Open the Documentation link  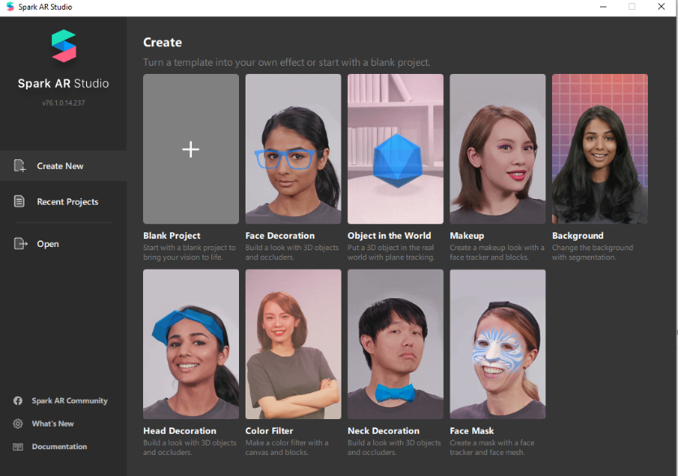pyautogui.click(x=59, y=447)
